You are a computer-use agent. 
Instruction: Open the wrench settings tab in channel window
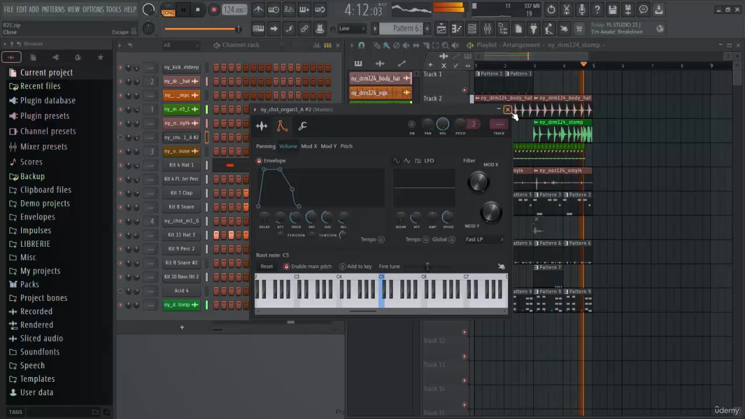(x=302, y=126)
